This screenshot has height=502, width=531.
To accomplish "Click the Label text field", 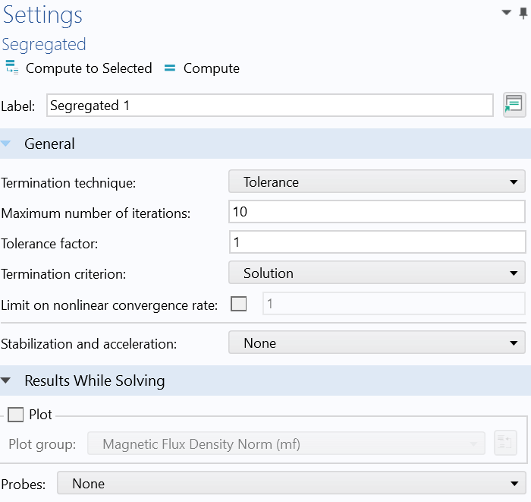I will [269, 106].
